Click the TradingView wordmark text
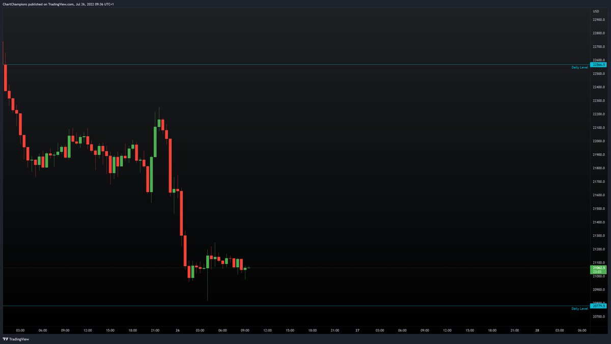The height and width of the screenshot is (344, 611). point(20,339)
